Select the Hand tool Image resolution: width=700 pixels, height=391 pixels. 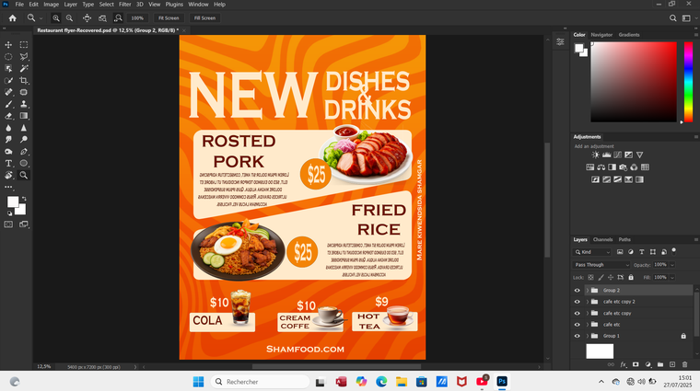8,175
